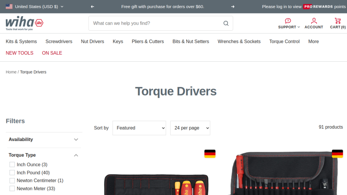Viewport: 347px width, 195px height.
Task: Check the Newton Centimeter (1) filter
Action: tap(12, 180)
